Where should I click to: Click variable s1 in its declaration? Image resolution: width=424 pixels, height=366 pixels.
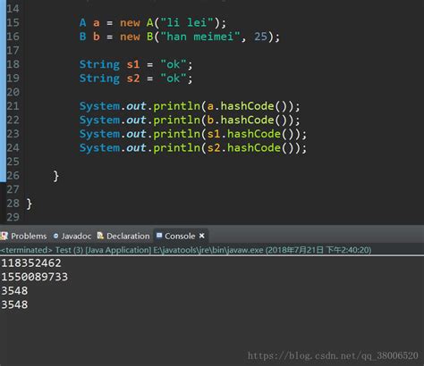133,64
